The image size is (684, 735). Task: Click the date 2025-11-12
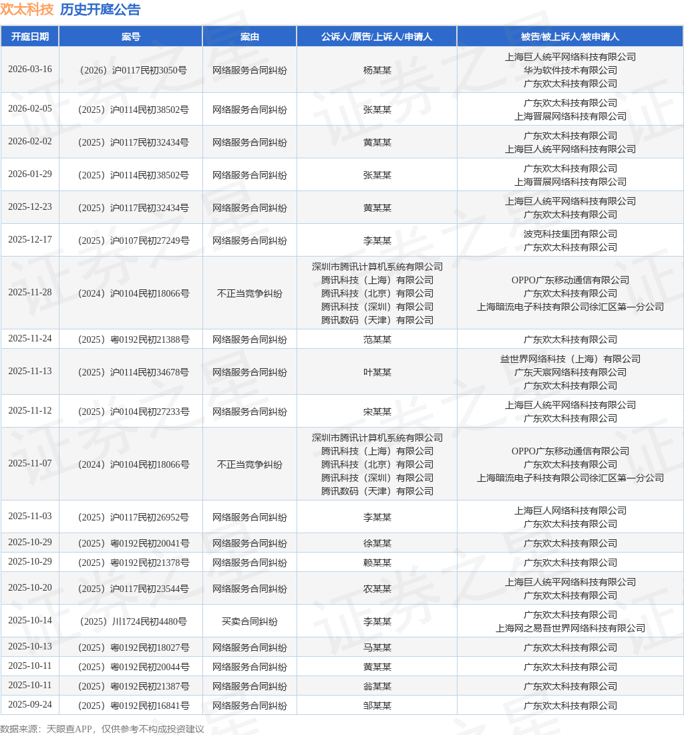click(30, 411)
